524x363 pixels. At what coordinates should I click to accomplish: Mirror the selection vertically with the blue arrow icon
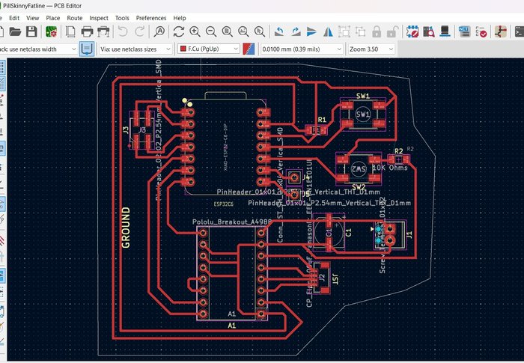[x=311, y=31]
